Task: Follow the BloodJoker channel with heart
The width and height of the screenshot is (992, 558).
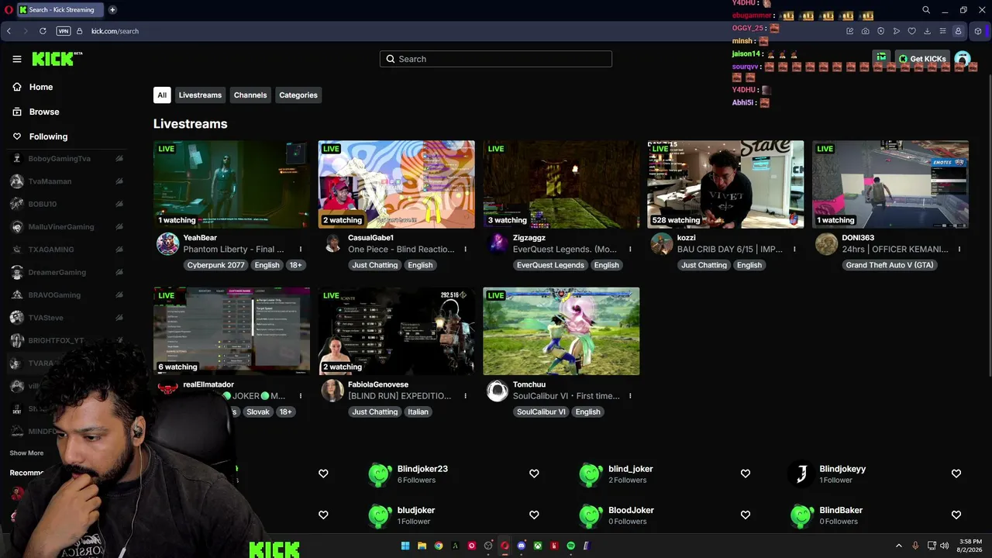Action: pyautogui.click(x=745, y=515)
